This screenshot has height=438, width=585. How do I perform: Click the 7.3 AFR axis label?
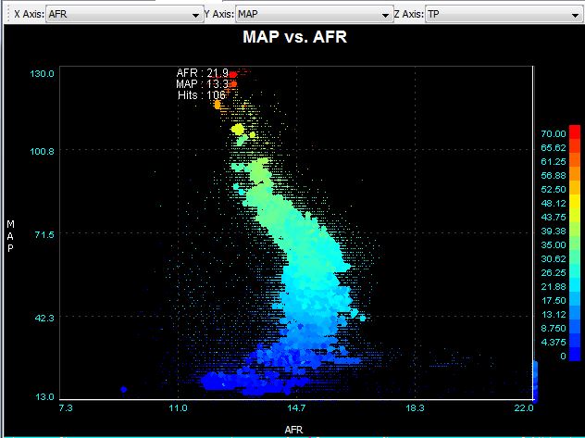pos(66,407)
